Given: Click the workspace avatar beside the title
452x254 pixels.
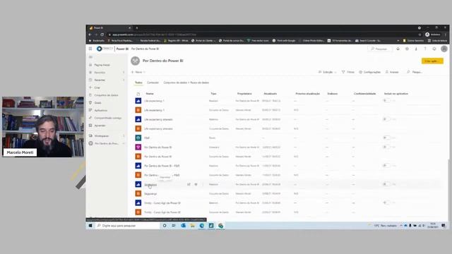Looking at the screenshot, I should (x=135, y=61).
